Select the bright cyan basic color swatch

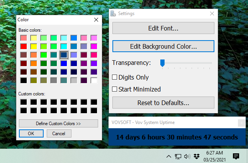[64, 46]
